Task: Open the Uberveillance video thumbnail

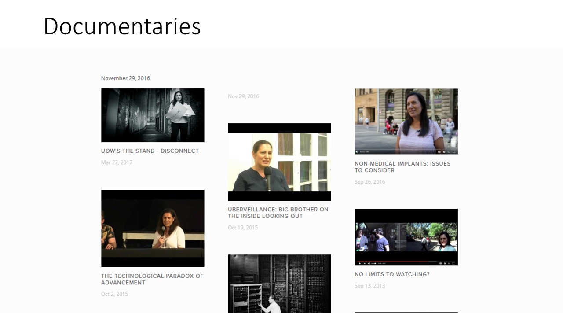Action: coord(279,162)
